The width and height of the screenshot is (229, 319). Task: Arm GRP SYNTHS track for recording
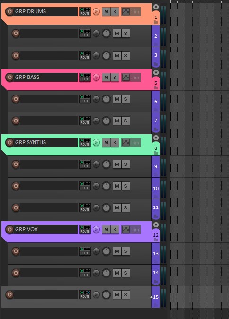click(9, 143)
